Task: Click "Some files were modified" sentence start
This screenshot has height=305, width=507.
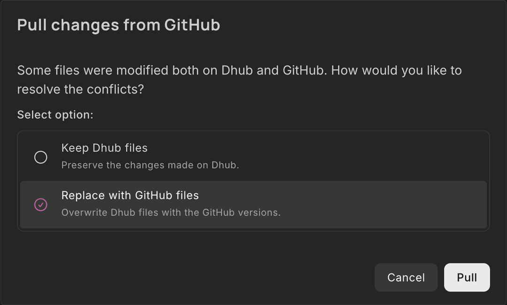Action: point(66,71)
